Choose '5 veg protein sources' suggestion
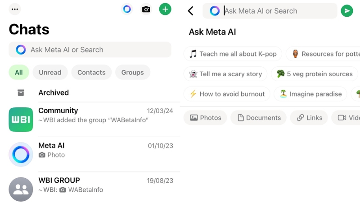Screen dimensions: 360x203 tap(315, 74)
